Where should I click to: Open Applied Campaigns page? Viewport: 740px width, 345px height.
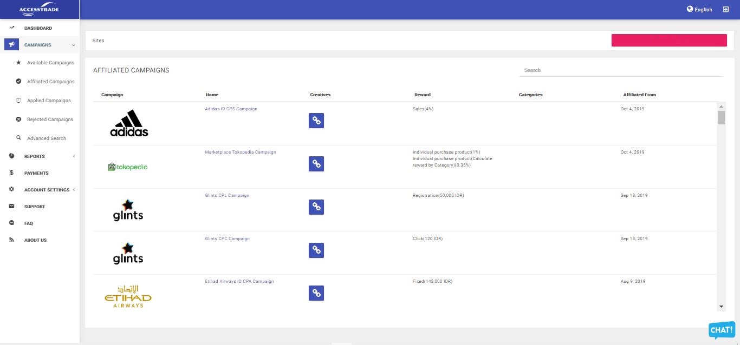click(x=49, y=101)
